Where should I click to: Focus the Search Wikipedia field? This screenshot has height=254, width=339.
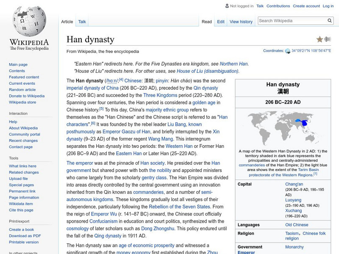tap(292, 21)
